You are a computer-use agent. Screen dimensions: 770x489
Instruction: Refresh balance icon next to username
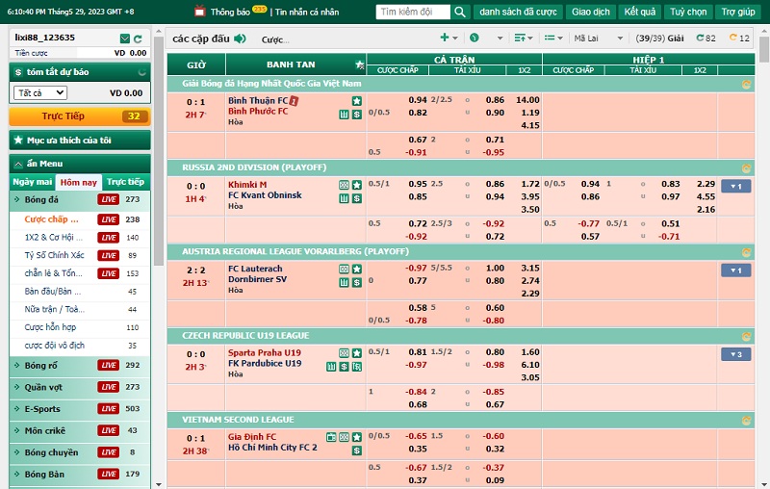(138, 39)
